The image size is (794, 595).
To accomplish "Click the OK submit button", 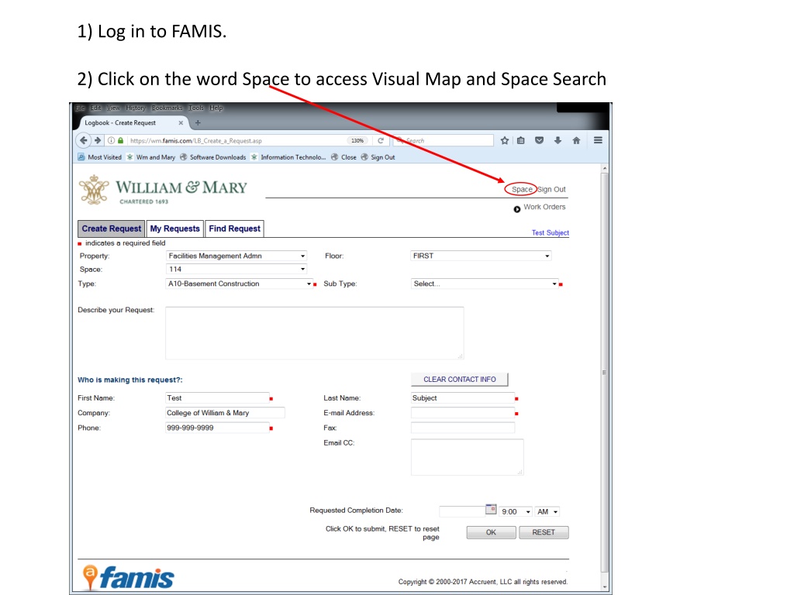I will click(491, 532).
